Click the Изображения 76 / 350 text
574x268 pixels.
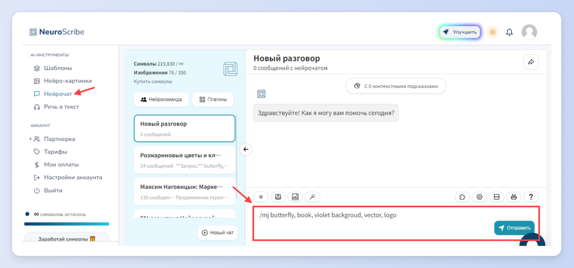pos(160,73)
